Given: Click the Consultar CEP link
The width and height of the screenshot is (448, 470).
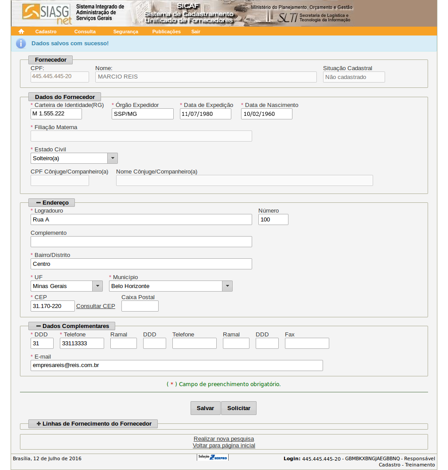Looking at the screenshot, I should click(x=95, y=306).
